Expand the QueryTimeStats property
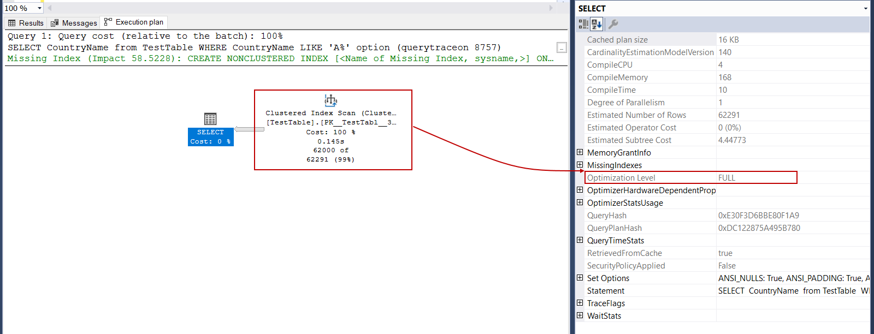The image size is (874, 334). point(580,240)
